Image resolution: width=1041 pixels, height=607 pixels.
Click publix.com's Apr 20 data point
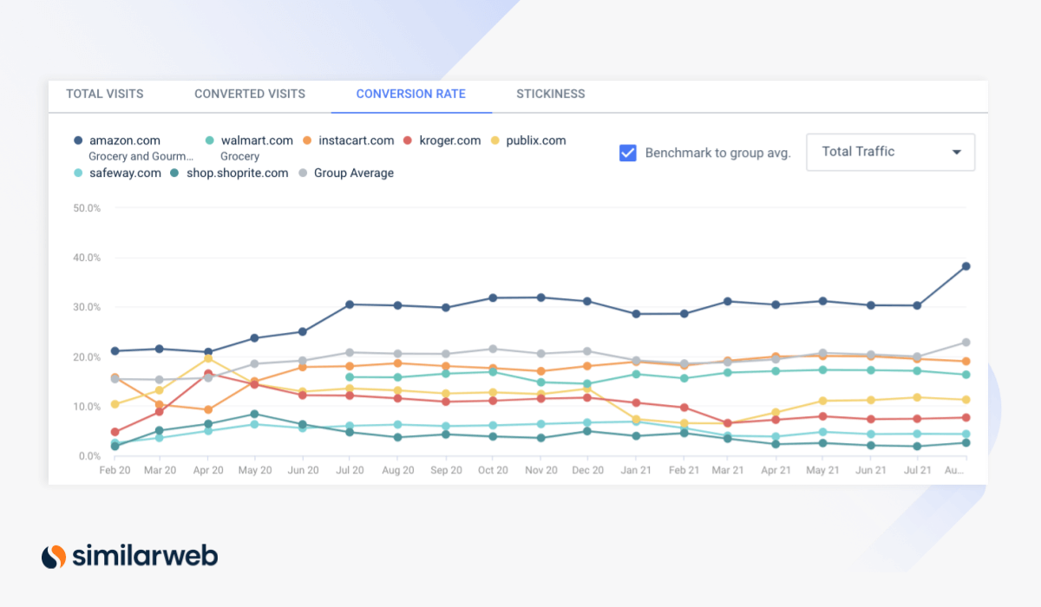[207, 359]
